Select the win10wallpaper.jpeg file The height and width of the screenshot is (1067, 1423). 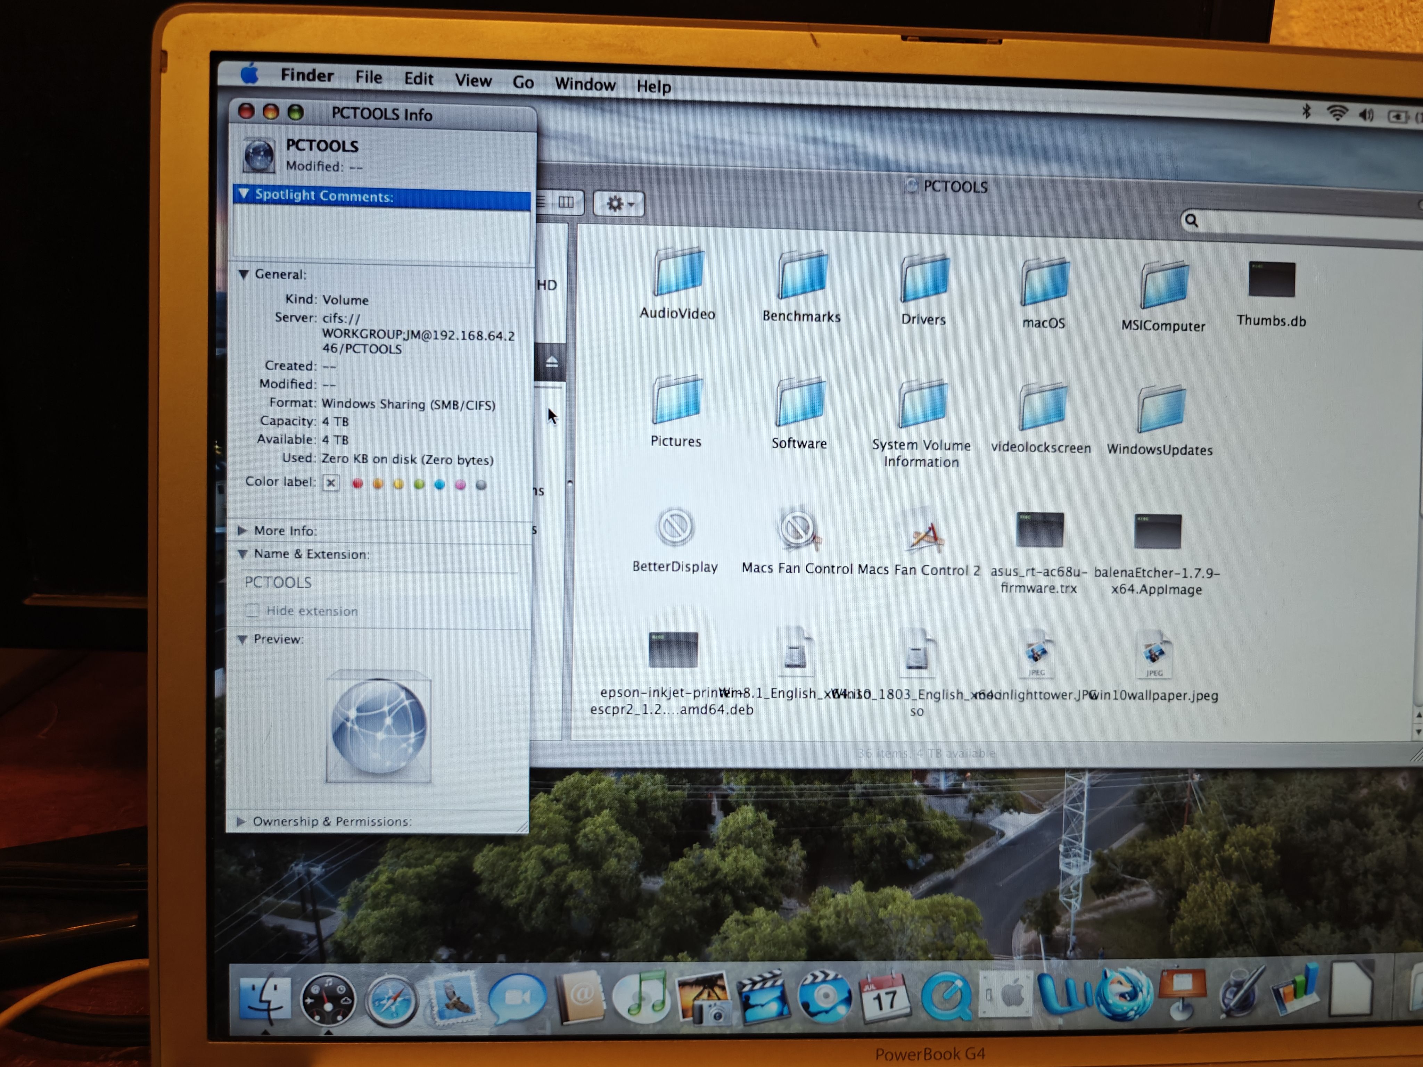(1153, 655)
